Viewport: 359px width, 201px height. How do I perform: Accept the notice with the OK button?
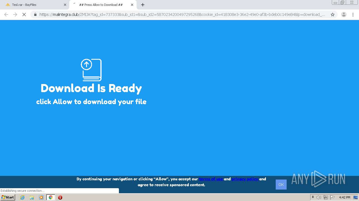point(281,185)
